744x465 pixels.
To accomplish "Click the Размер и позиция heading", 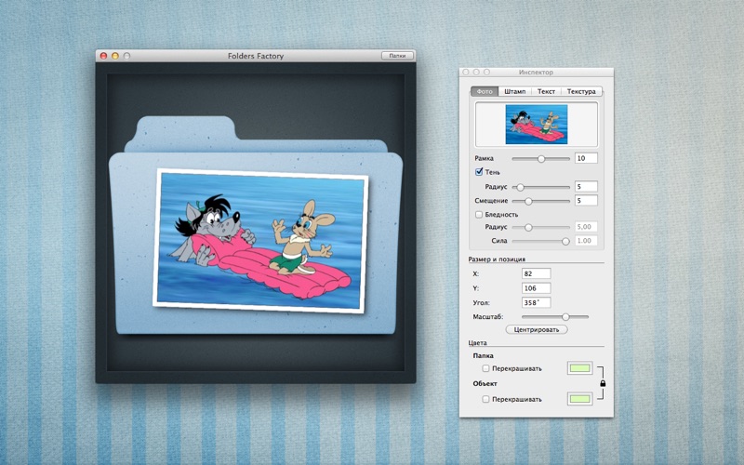I will pos(497,259).
